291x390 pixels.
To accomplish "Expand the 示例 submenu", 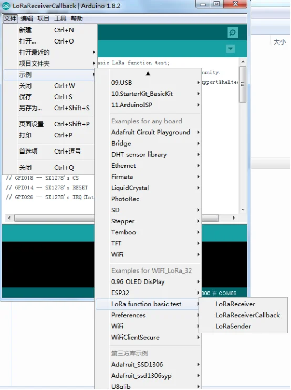I will coord(50,74).
